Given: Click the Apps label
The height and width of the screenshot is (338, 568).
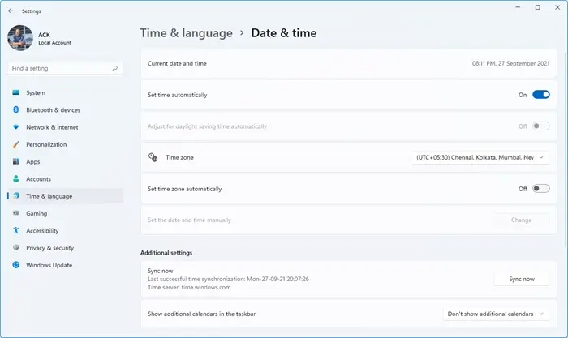Looking at the screenshot, I should pos(33,162).
